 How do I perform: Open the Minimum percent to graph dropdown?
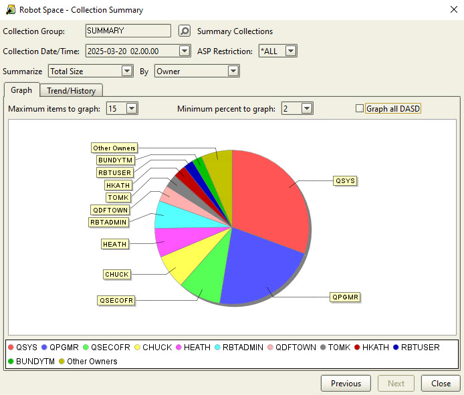pos(307,108)
